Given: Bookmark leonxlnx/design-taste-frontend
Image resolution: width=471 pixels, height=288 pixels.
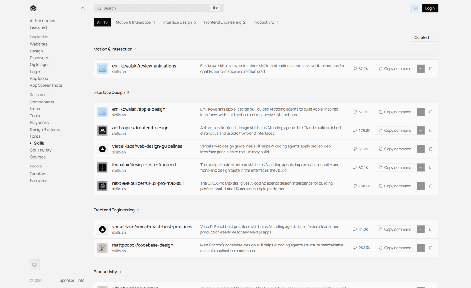Looking at the screenshot, I should (x=431, y=167).
